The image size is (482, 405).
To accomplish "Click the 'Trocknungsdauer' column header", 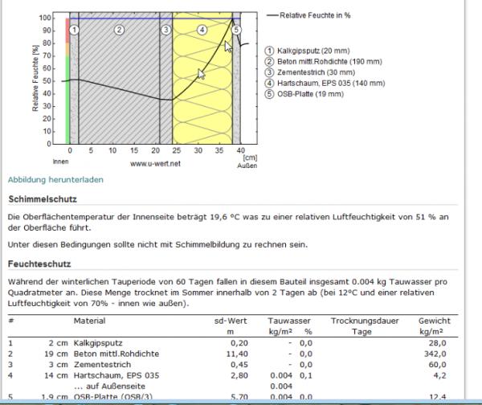I will [365, 321].
